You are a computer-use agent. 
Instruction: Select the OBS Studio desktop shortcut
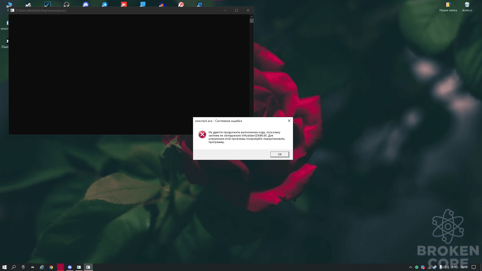click(67, 4)
